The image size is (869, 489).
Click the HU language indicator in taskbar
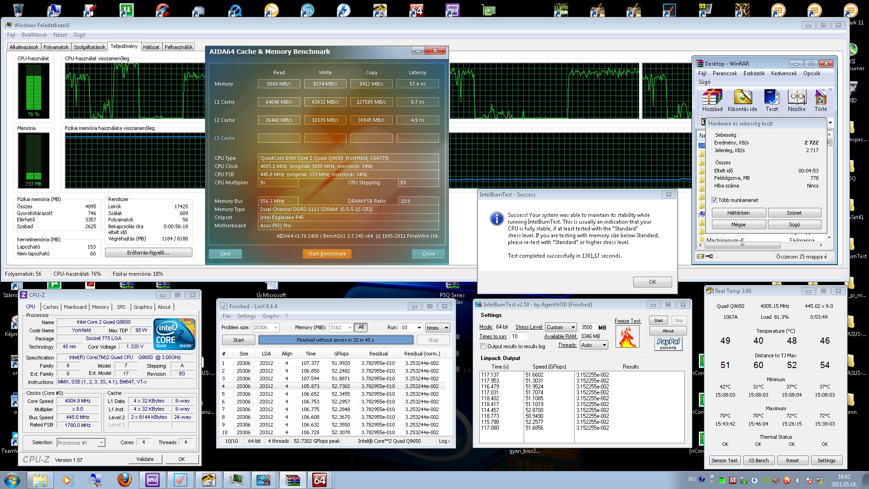[692, 479]
